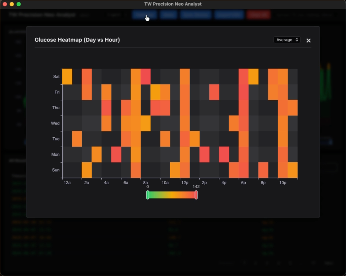Select the yellow Fri 9a heatmap cell
The width and height of the screenshot is (346, 276).
155,92
